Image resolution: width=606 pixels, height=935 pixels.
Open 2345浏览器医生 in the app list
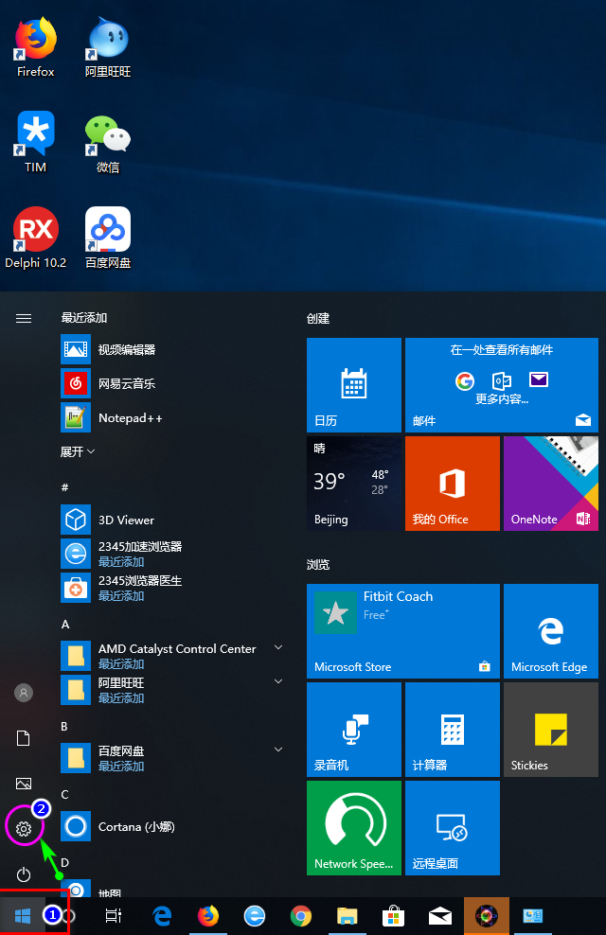click(173, 588)
